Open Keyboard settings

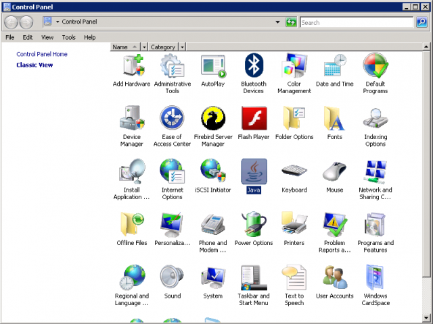pos(294,176)
